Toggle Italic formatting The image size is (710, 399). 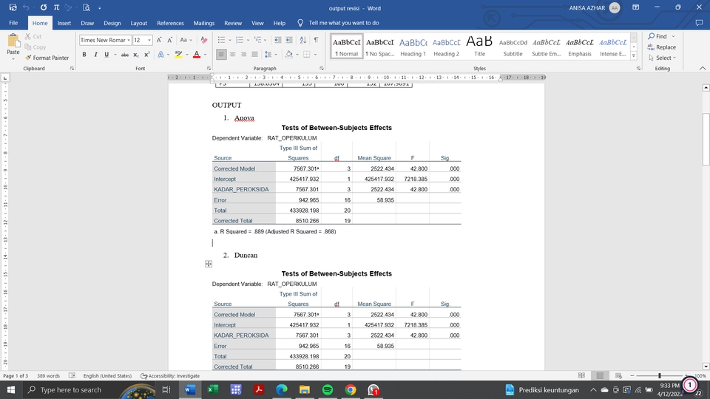click(x=95, y=54)
